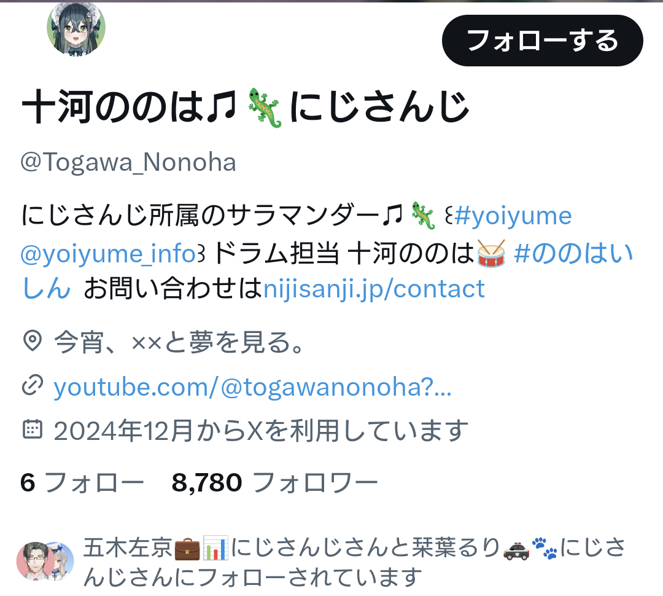Open the youtube.com/@togawanonoha channel link
Image resolution: width=663 pixels, height=596 pixels.
click(x=252, y=387)
